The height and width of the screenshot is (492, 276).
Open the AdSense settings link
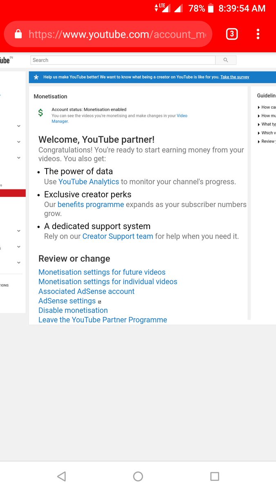pos(67,301)
